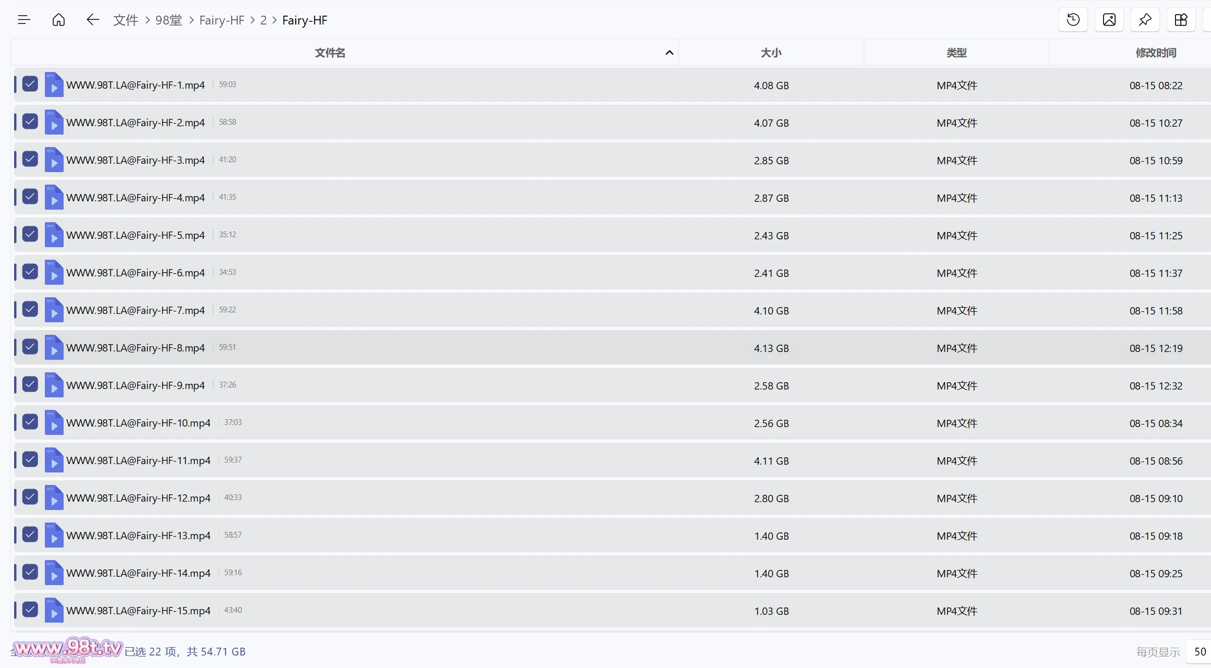
Task: Open file WWW.98T.LA@Fairy-HF-10.mp4
Action: point(138,423)
